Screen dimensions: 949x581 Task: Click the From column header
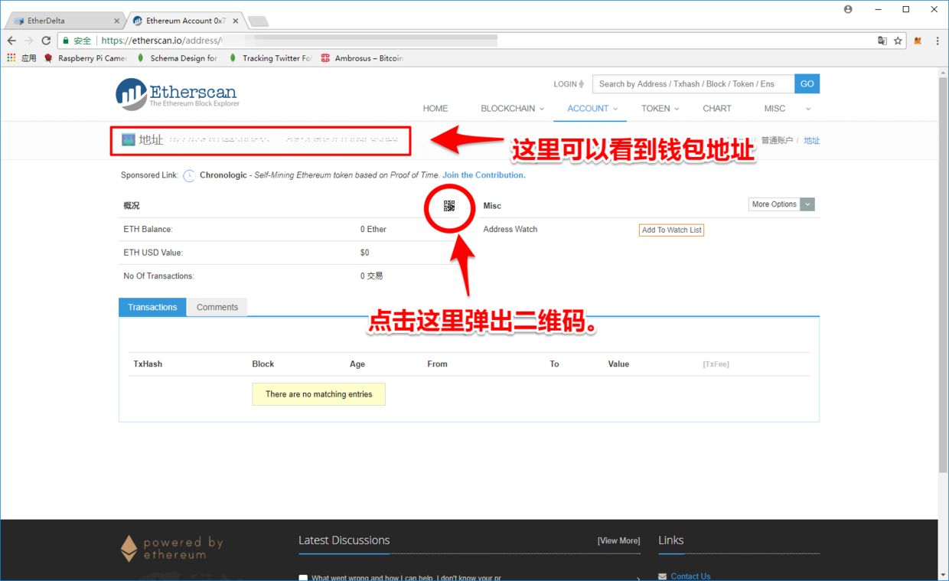point(437,364)
